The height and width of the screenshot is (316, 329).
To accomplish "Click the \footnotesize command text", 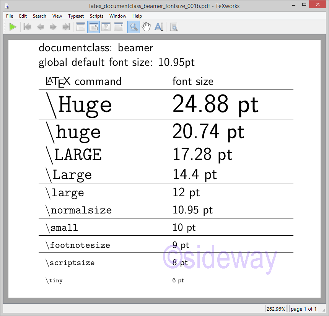I will click(78, 245).
